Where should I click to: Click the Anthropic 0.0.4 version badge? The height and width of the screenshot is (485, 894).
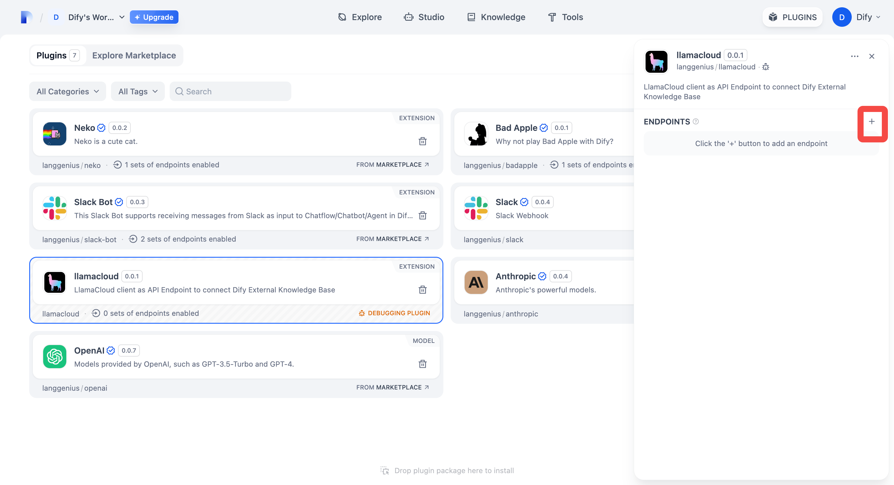tap(560, 276)
